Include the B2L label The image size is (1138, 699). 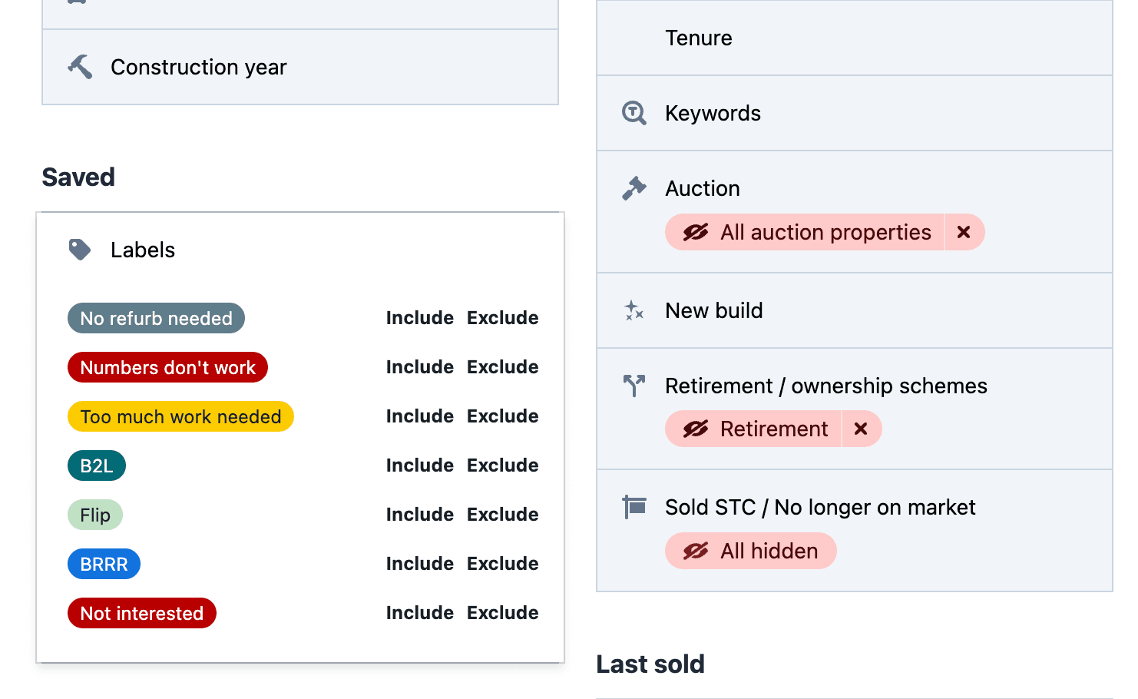419,465
